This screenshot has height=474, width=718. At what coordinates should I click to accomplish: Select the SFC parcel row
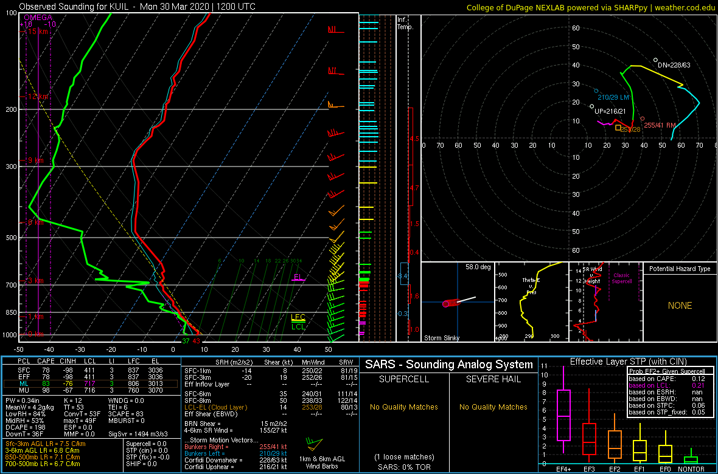click(90, 369)
